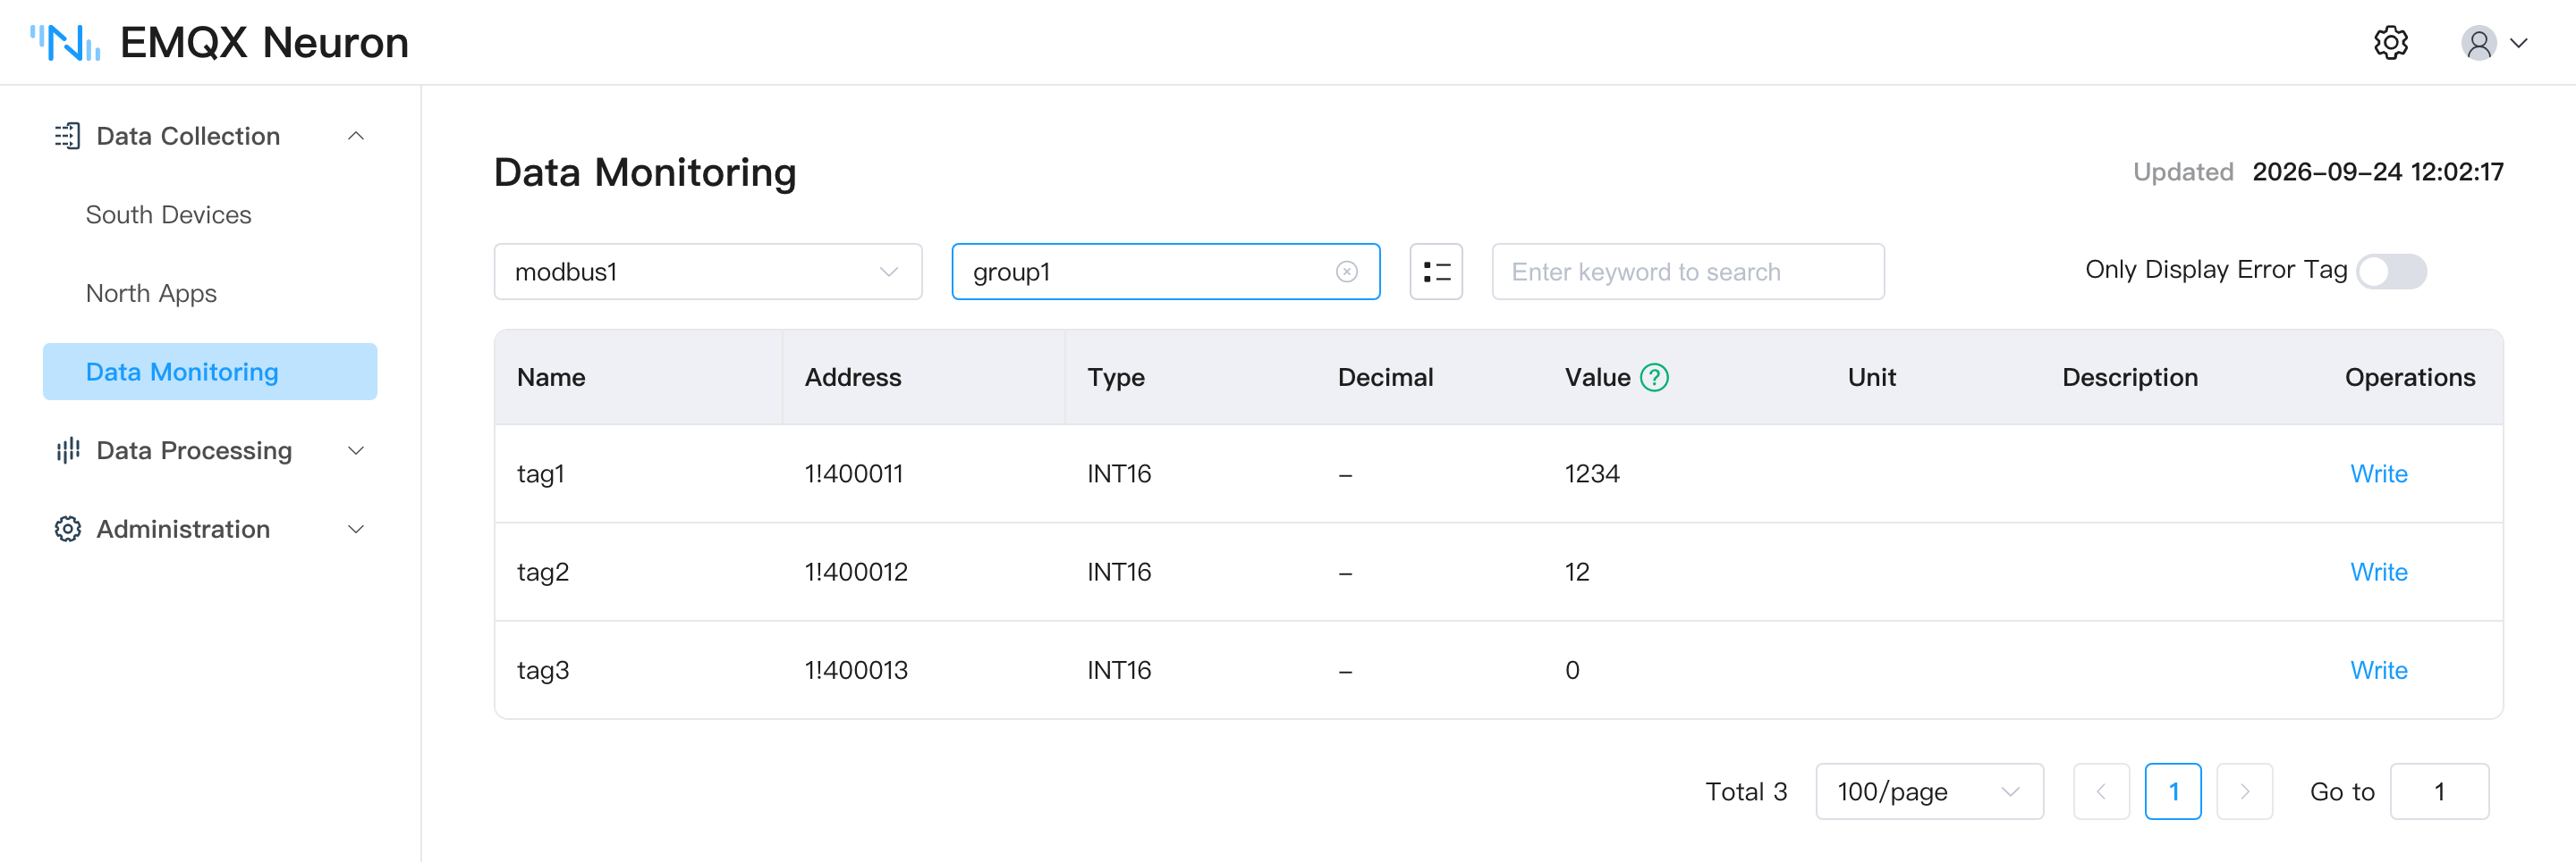
Task: Click the updated timestamp 2026-09-24 12:02:17
Action: [2377, 172]
